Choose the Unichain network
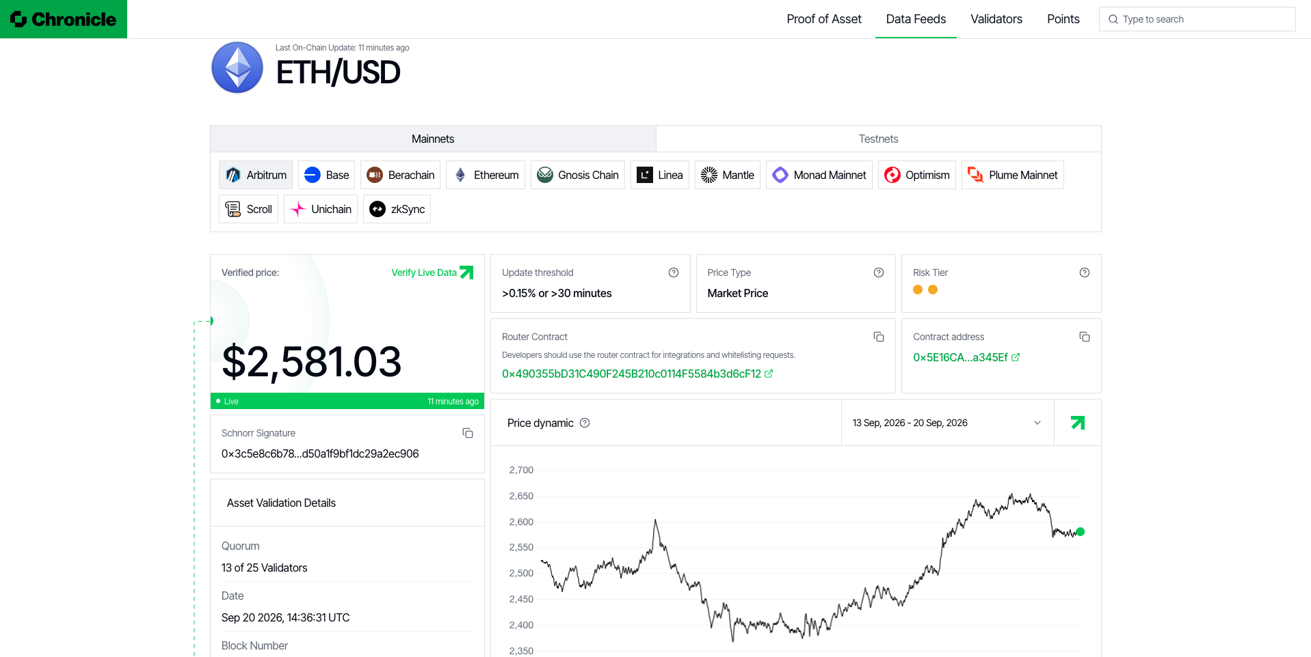Screen dimensions: 1311x657 point(321,209)
